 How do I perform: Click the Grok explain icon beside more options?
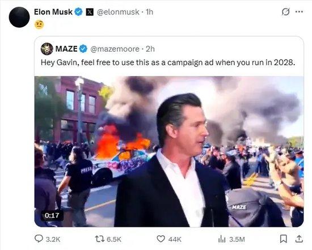[x=285, y=12]
